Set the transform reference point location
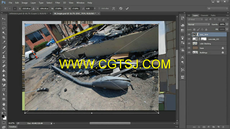Screen dimensions: 230x129 click(x=15, y=9)
